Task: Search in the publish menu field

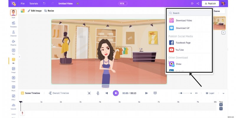Action: point(189,13)
